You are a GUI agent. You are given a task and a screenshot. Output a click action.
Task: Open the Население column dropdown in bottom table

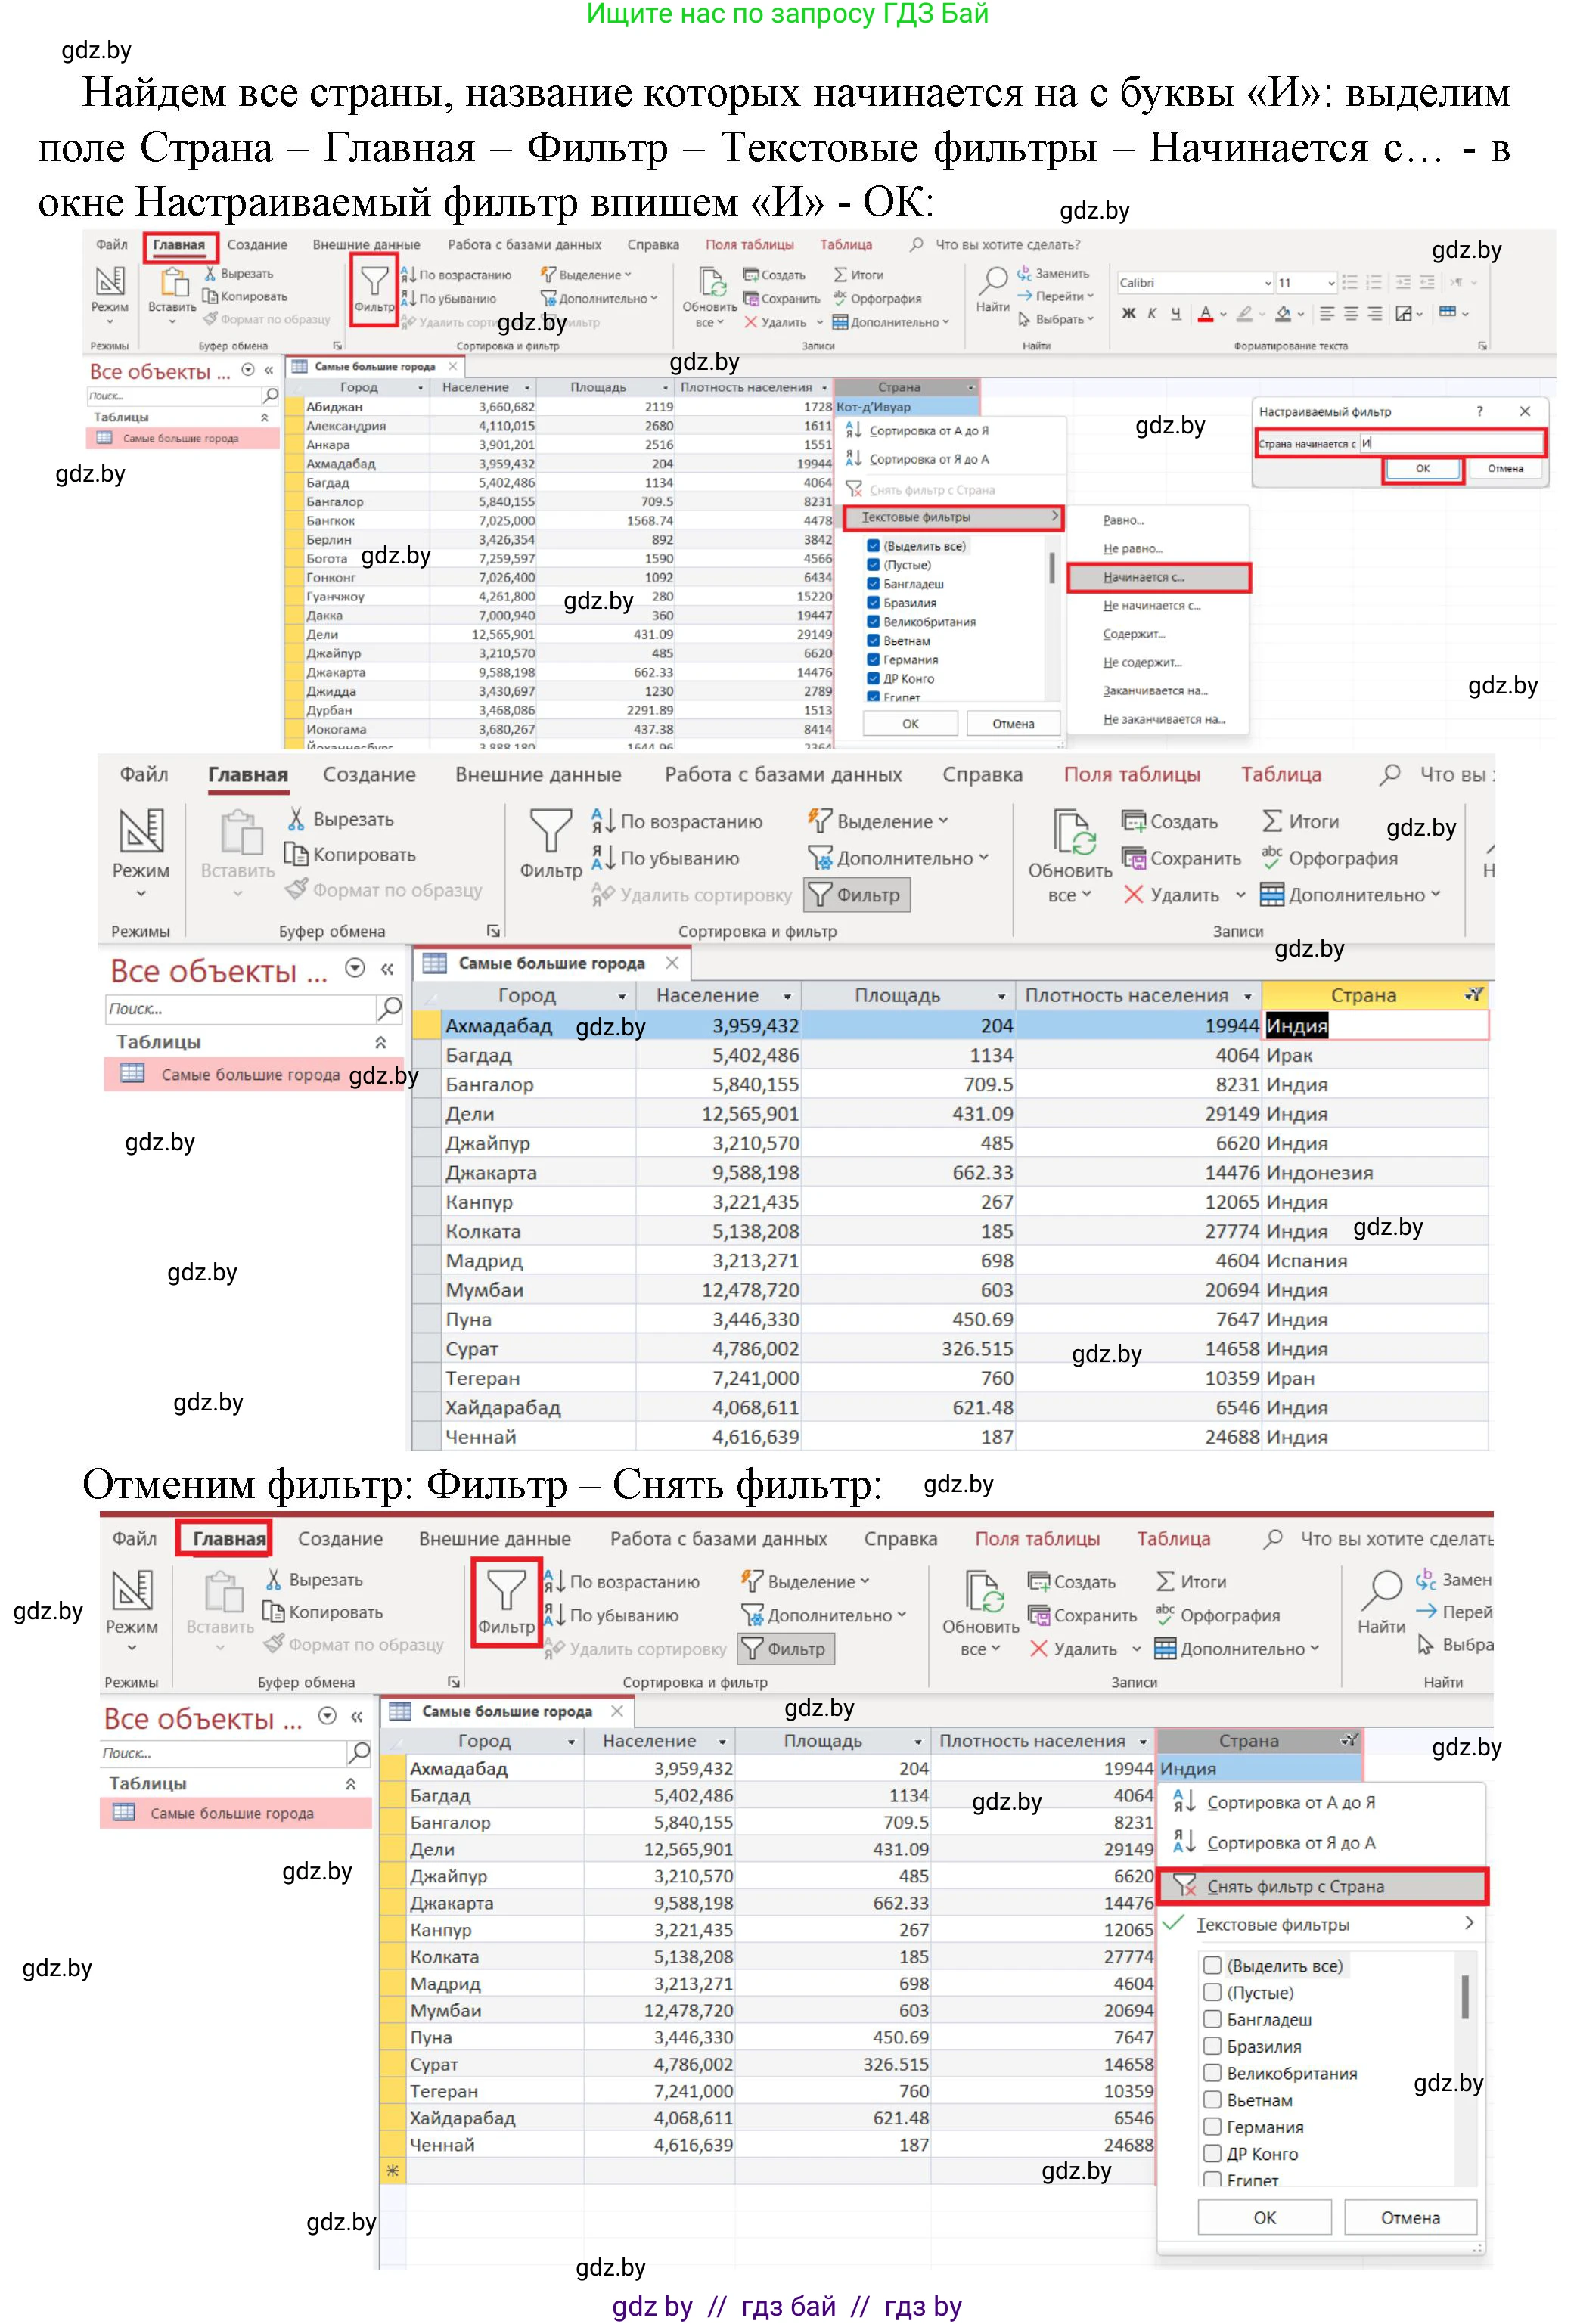[x=722, y=1742]
